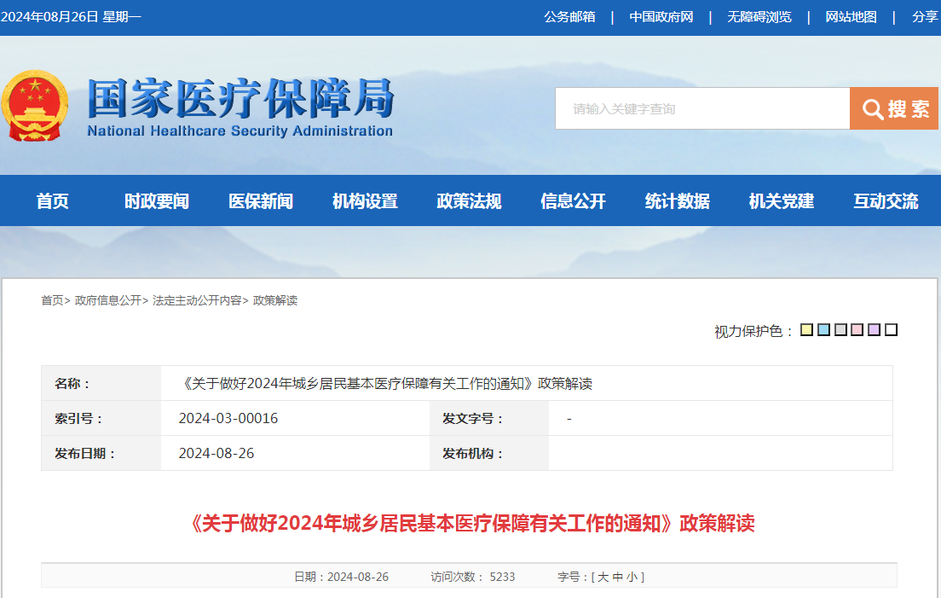Select the gray eye-protection color swatch
Image resolution: width=941 pixels, height=598 pixels.
tap(840, 330)
